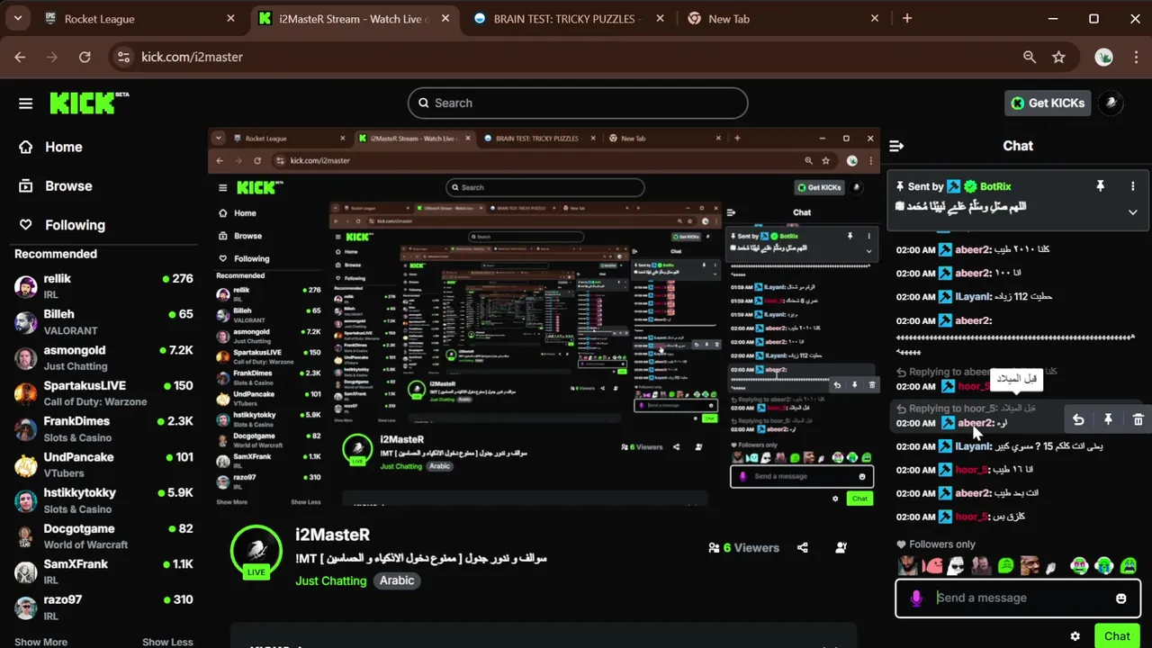Screen dimensions: 1152x648
Task: Open the pinned message three-dot options
Action: pos(1132,186)
